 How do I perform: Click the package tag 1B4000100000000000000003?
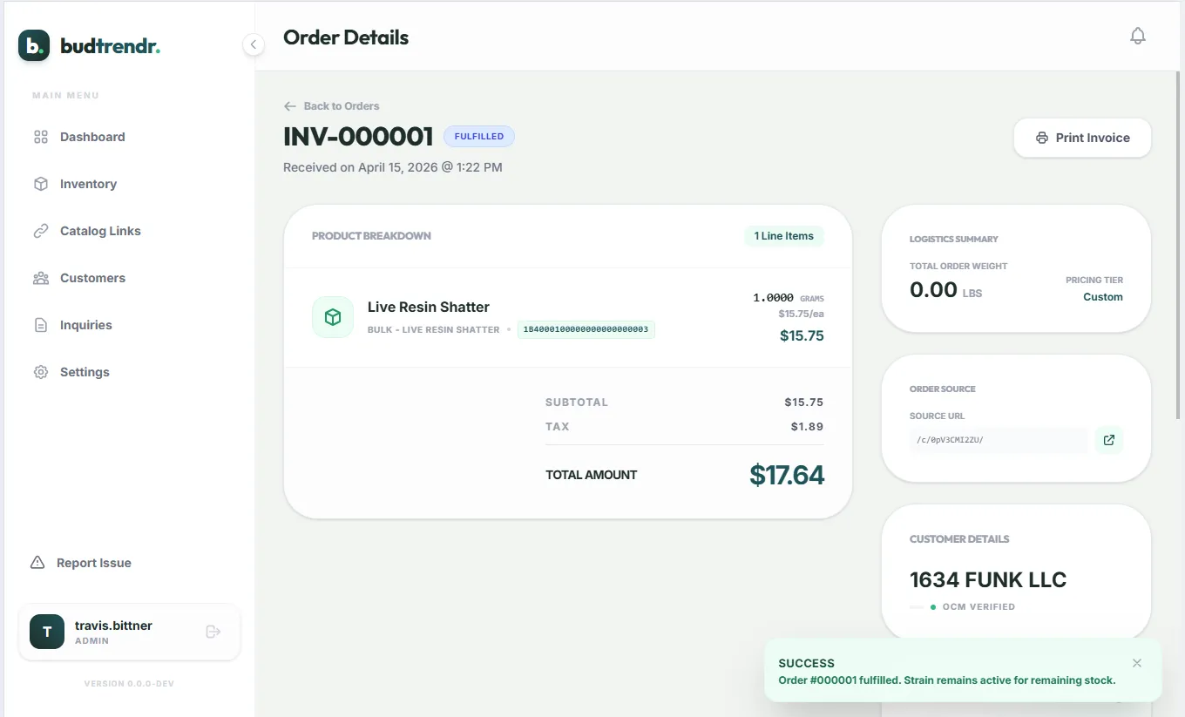click(586, 329)
